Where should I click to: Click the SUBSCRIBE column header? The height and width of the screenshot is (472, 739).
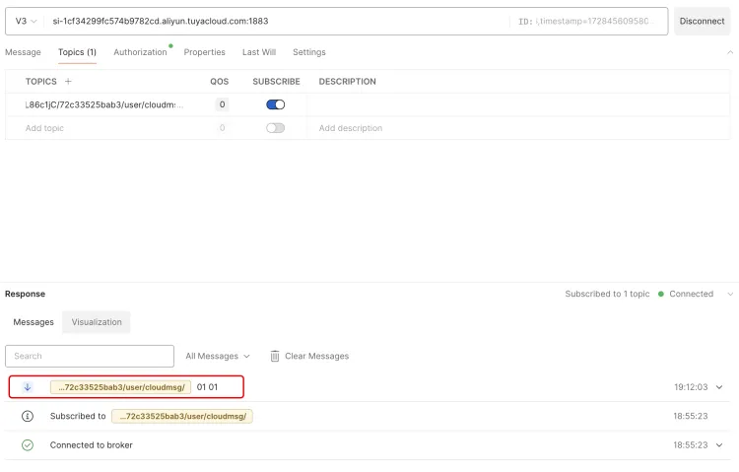pyautogui.click(x=276, y=82)
